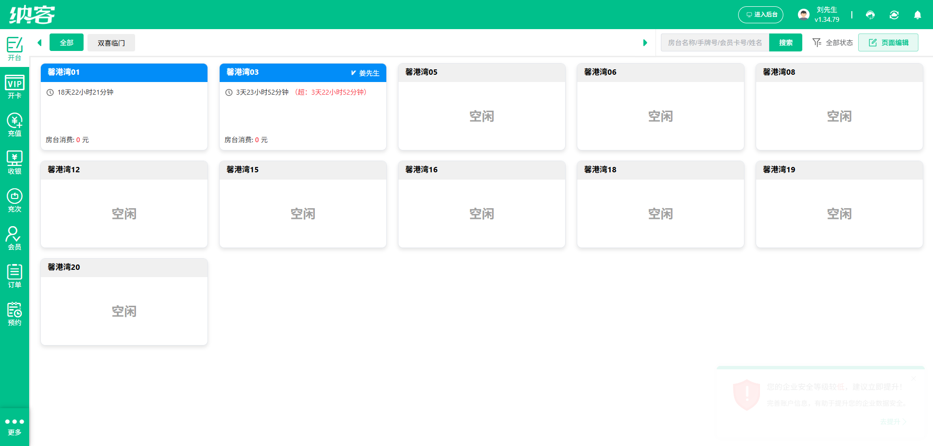Select idle room 馨港湾15
The image size is (933, 446).
[x=303, y=204]
